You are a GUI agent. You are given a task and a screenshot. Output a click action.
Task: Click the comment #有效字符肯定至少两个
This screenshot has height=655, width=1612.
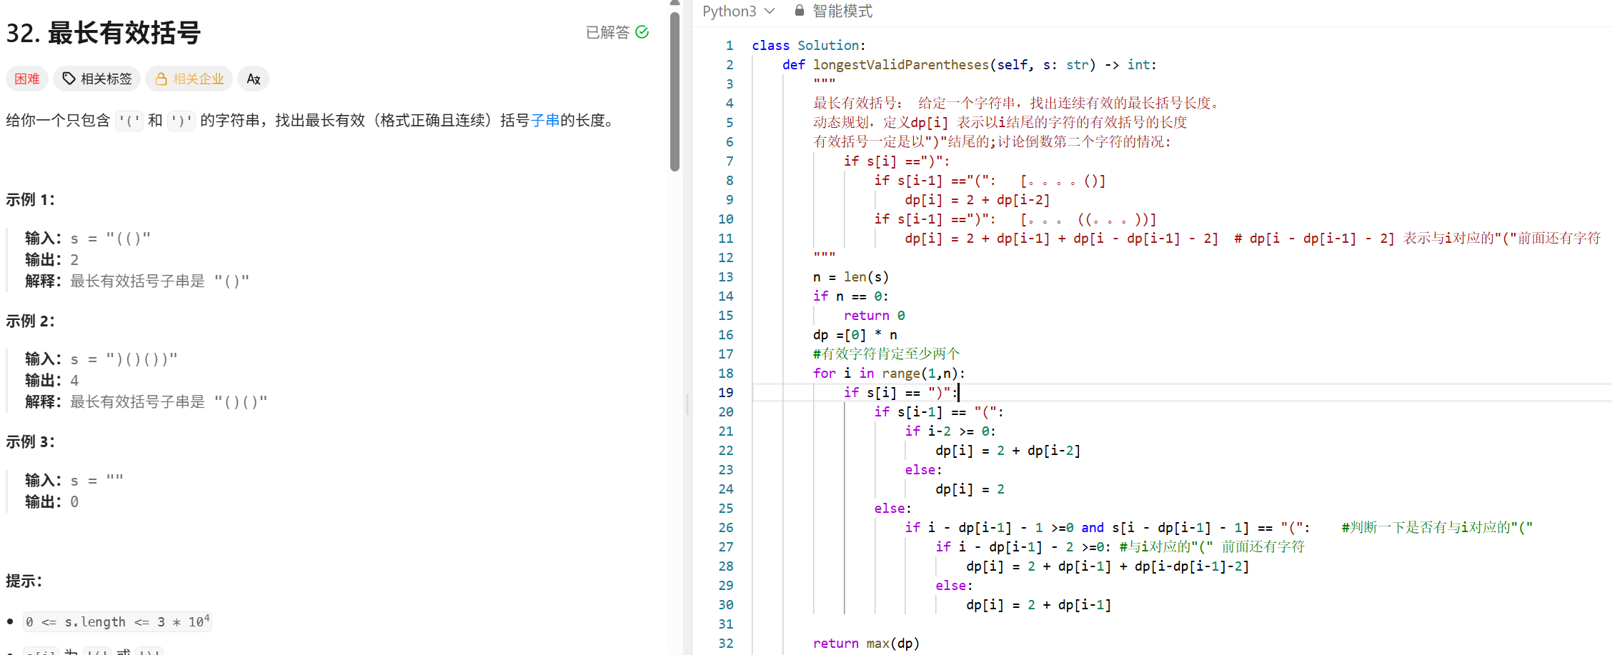click(x=887, y=354)
